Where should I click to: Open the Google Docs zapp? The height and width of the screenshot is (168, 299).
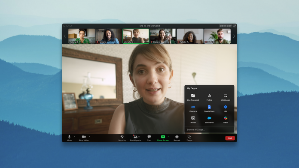[209, 108]
